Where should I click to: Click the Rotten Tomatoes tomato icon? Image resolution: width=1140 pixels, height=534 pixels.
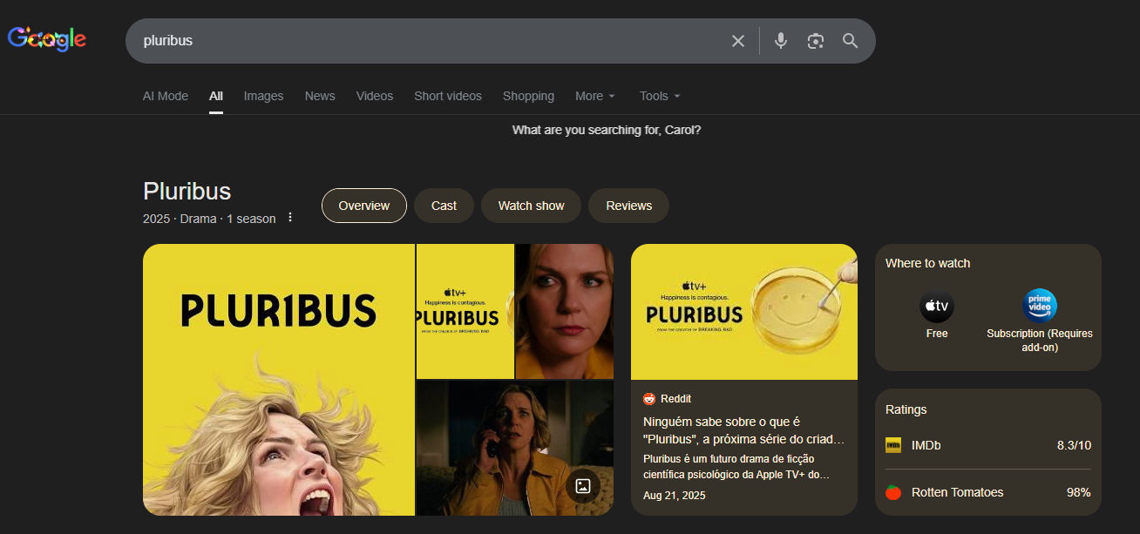pos(892,491)
